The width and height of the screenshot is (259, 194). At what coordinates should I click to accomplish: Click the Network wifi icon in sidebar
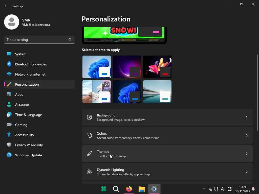(9, 74)
